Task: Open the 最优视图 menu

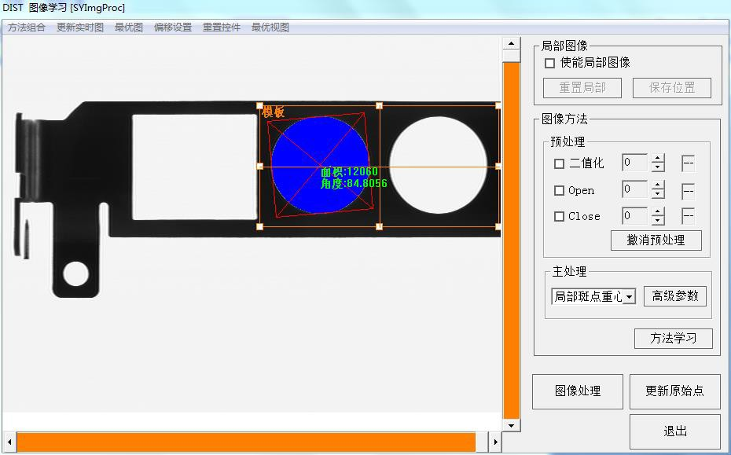Action: coord(270,27)
